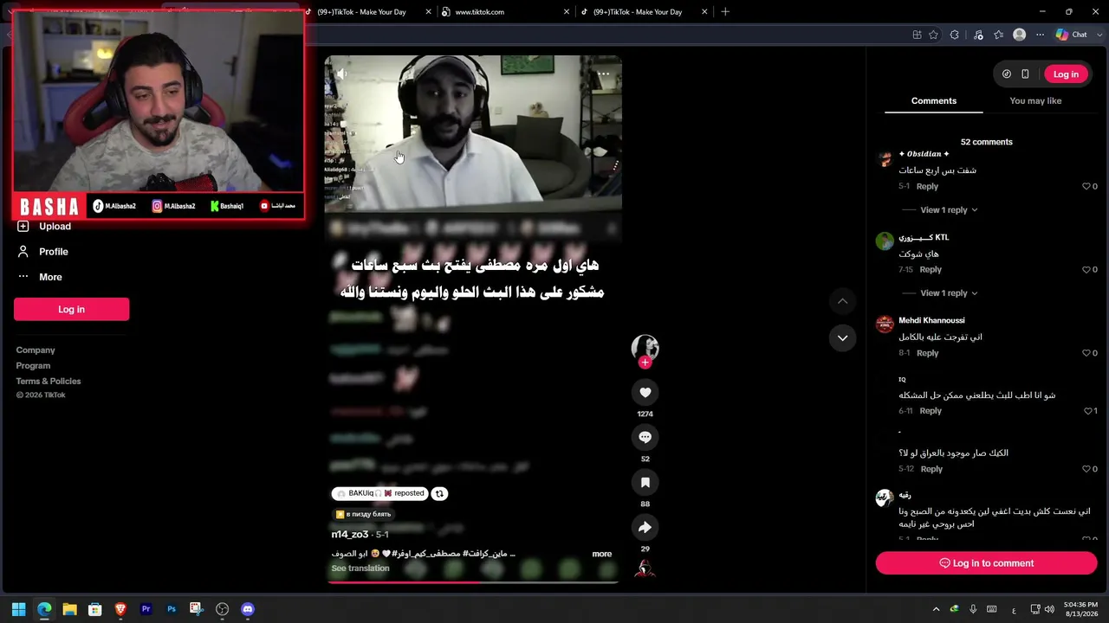Viewport: 1109px width, 623px height.
Task: Open the m14_zo3 creator username
Action: pos(350,535)
